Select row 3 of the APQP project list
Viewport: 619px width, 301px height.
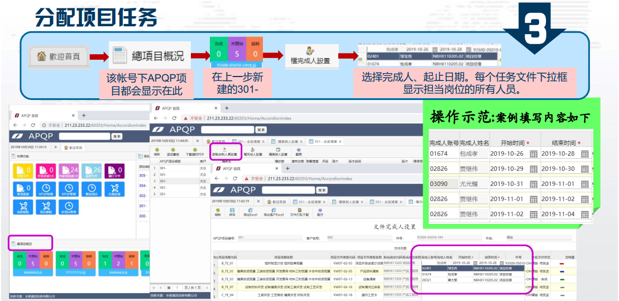point(181,180)
